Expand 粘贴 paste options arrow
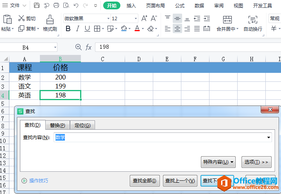Viewport: 281px width, 194px height. pyautogui.click(x=13, y=29)
